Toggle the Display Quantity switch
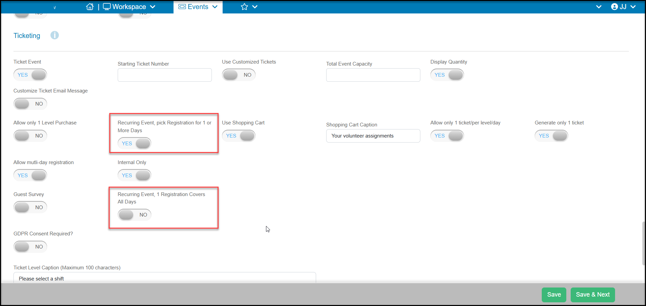This screenshot has height=306, width=646. (447, 75)
